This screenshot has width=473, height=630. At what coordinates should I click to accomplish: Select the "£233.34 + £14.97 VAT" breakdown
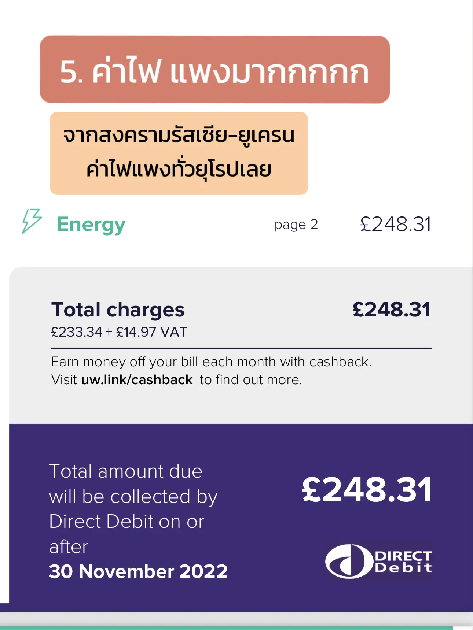coord(119,332)
